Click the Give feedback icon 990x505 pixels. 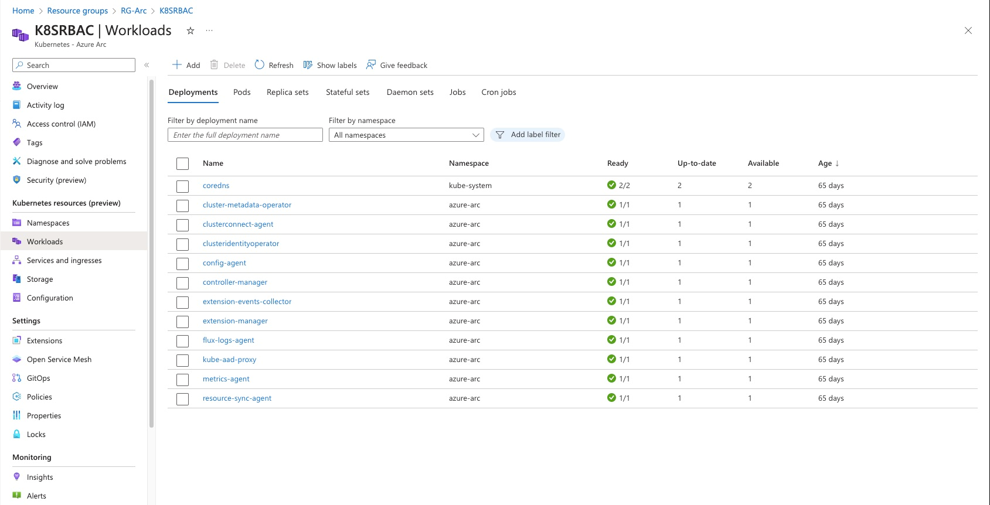(x=371, y=65)
